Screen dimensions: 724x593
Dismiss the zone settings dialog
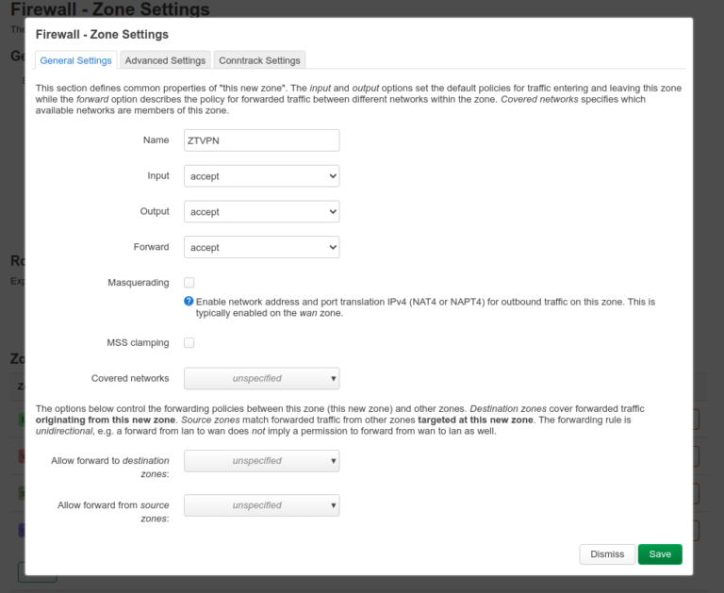coord(606,554)
